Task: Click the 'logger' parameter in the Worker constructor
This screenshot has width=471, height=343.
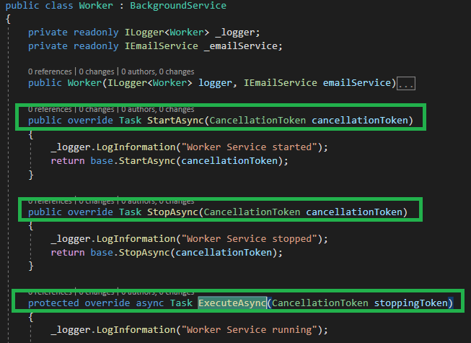Action: (215, 82)
